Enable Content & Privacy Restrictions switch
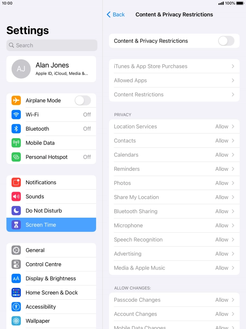 (x=226, y=41)
